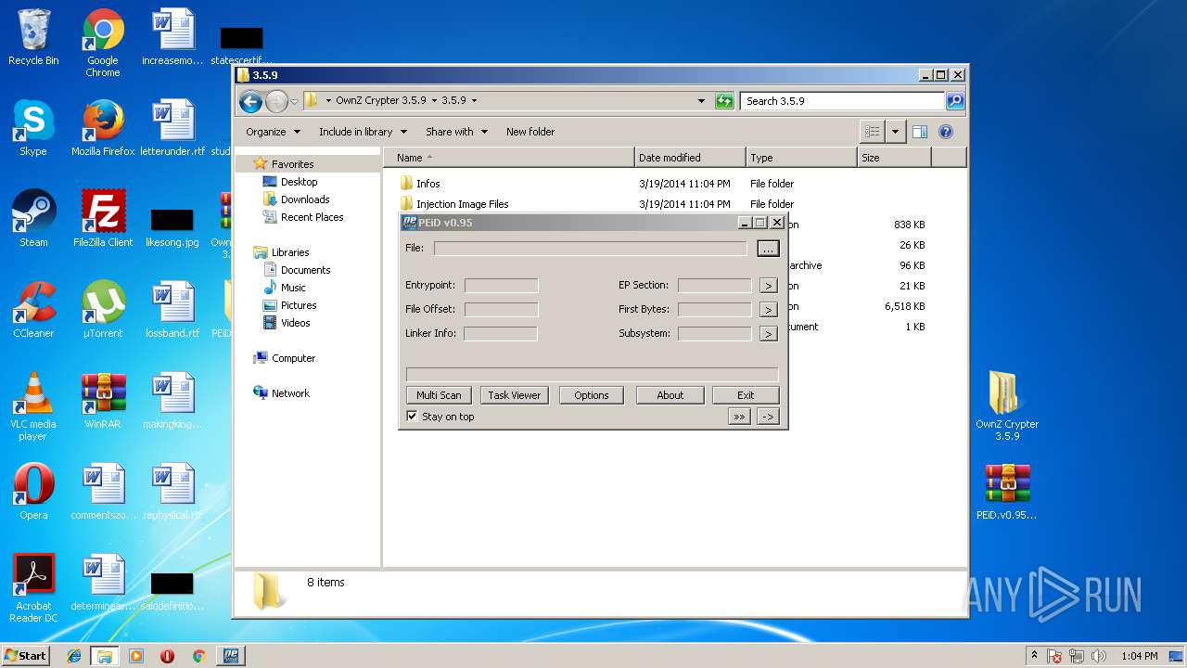
Task: Open Downloads in navigation pane
Action: coord(296,199)
